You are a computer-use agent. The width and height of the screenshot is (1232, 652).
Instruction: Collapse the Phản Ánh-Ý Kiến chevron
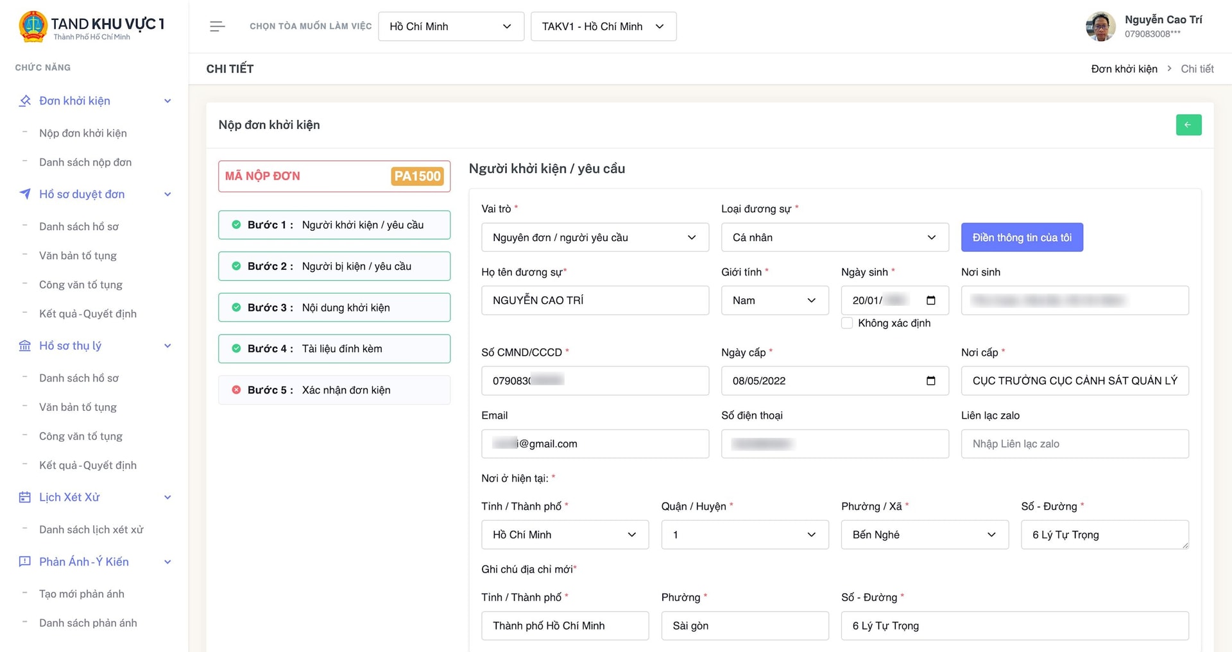167,562
